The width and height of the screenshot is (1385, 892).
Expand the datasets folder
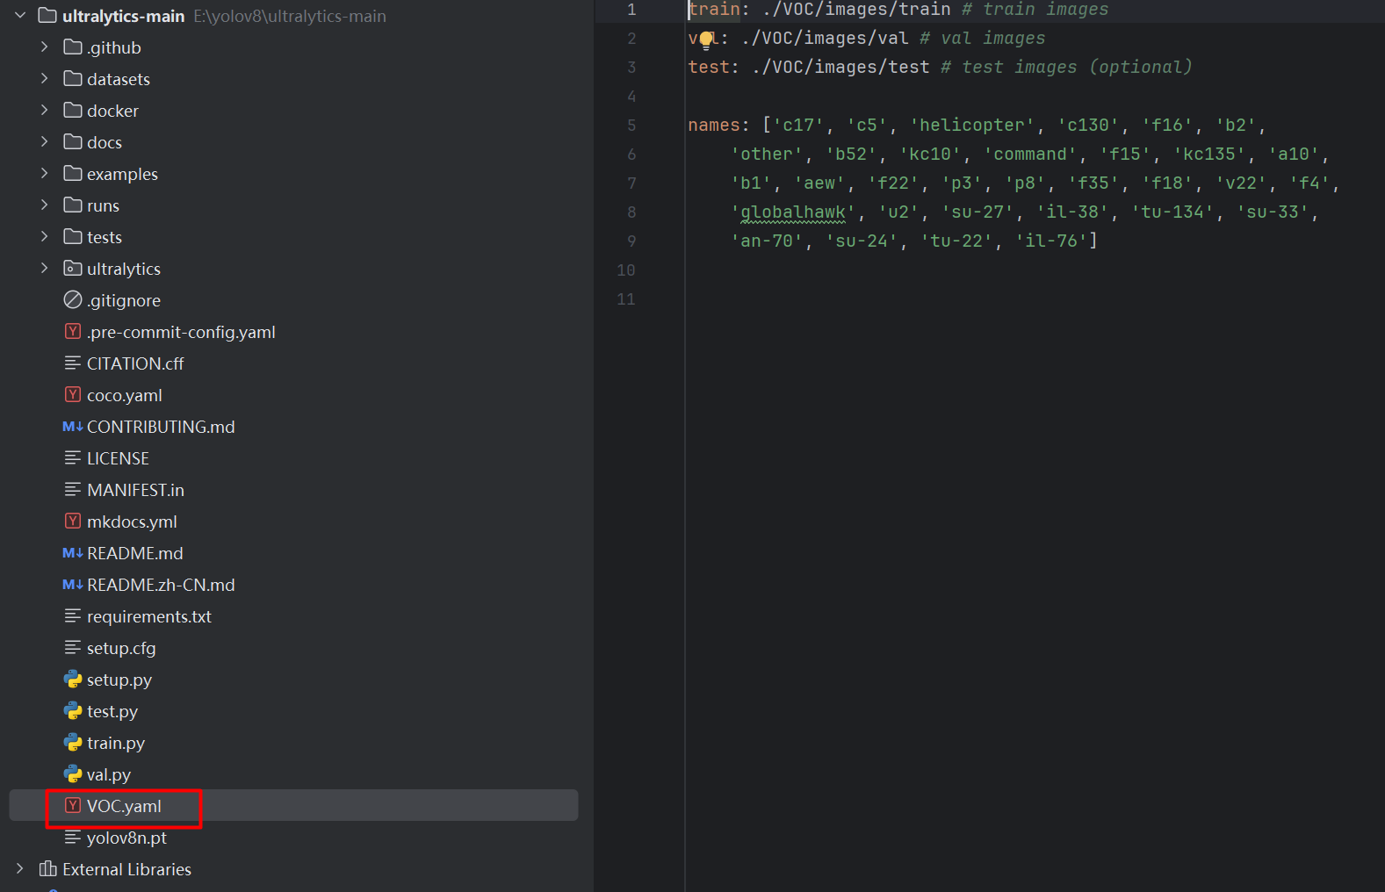(x=45, y=79)
